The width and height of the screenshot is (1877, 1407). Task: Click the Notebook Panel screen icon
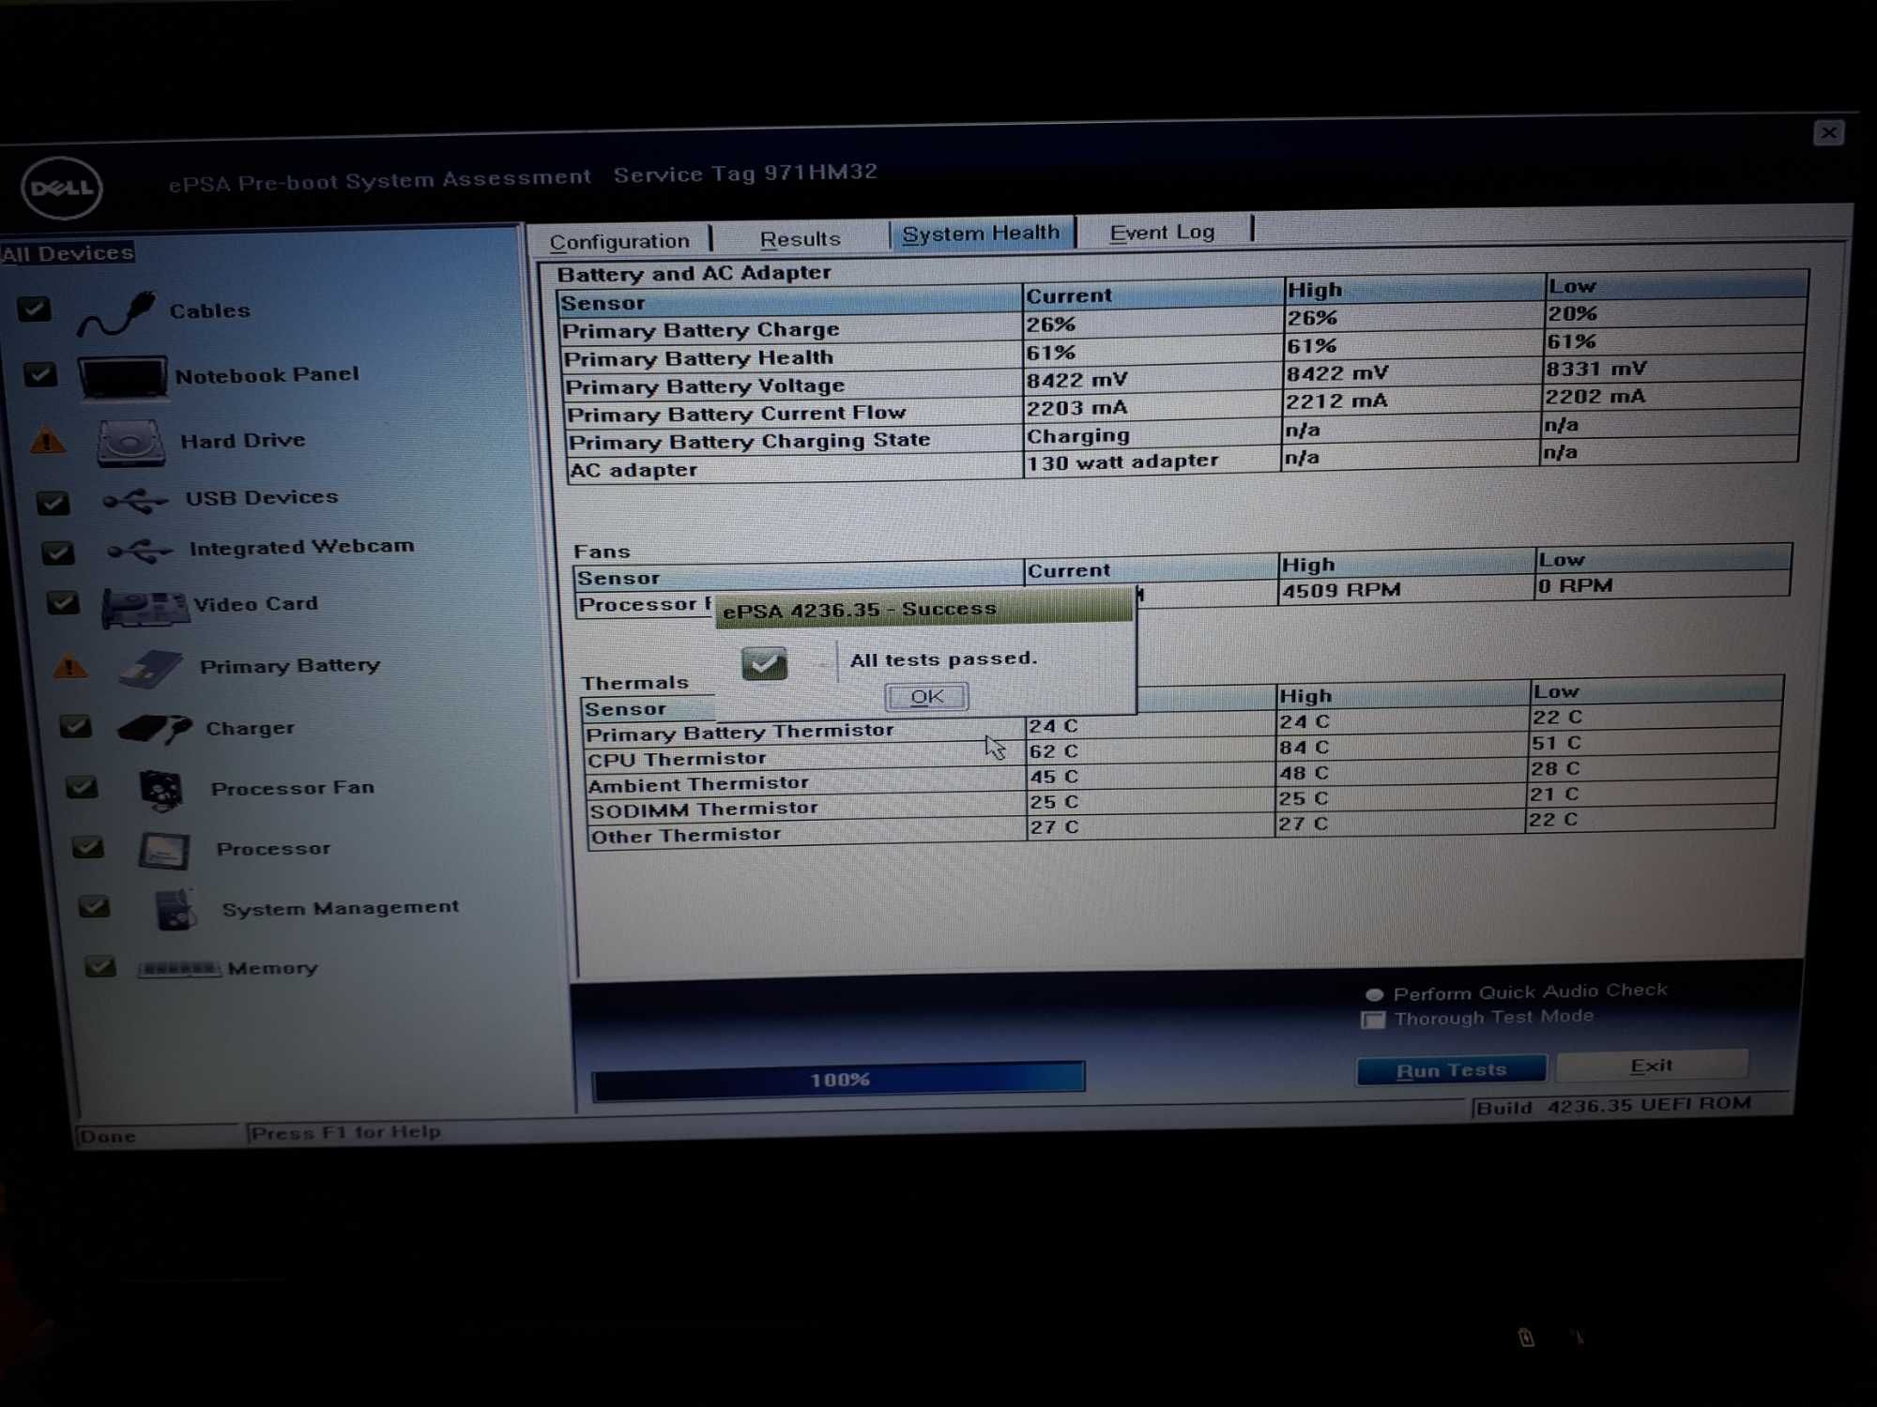coord(123,377)
